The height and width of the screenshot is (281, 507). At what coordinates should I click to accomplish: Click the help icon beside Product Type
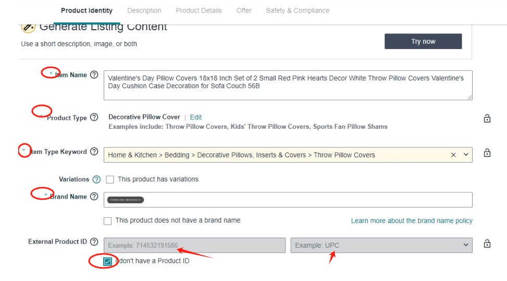click(x=94, y=117)
